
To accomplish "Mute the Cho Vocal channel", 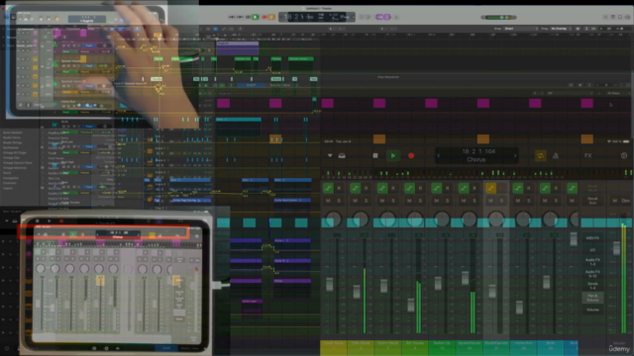I will pyautogui.click(x=355, y=201).
